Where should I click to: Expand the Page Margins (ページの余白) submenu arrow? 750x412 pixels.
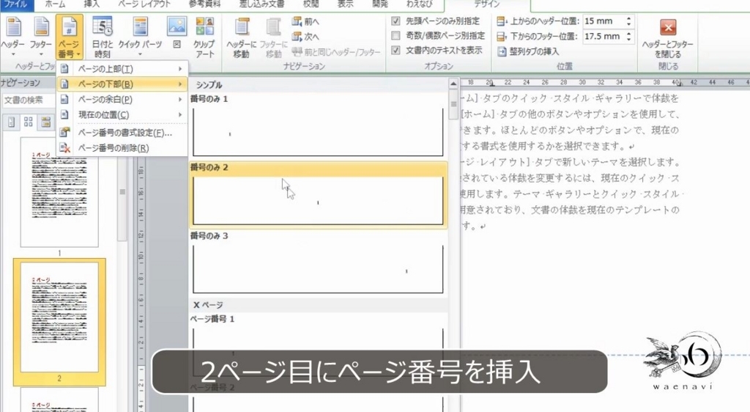click(180, 100)
